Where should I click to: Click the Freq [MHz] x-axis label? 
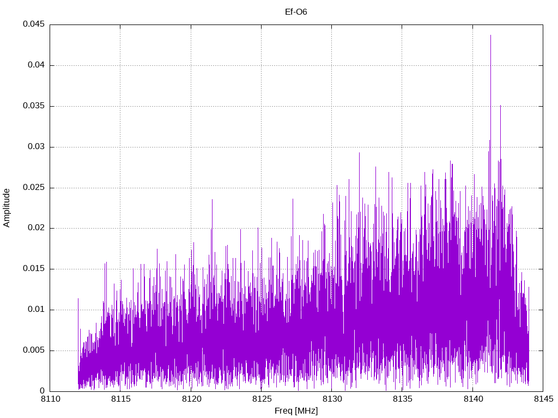click(x=296, y=411)
